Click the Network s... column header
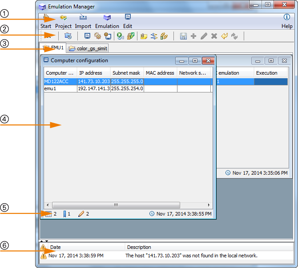 [193, 73]
